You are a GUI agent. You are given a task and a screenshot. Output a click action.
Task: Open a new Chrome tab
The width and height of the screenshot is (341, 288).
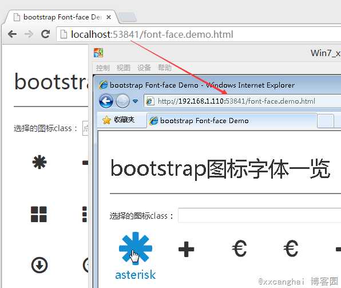click(128, 17)
